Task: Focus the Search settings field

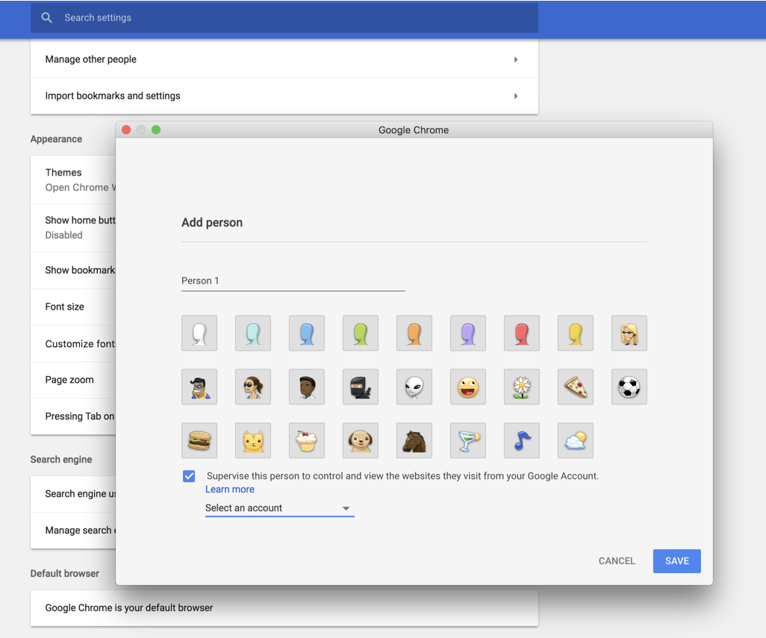Action: pyautogui.click(x=284, y=18)
